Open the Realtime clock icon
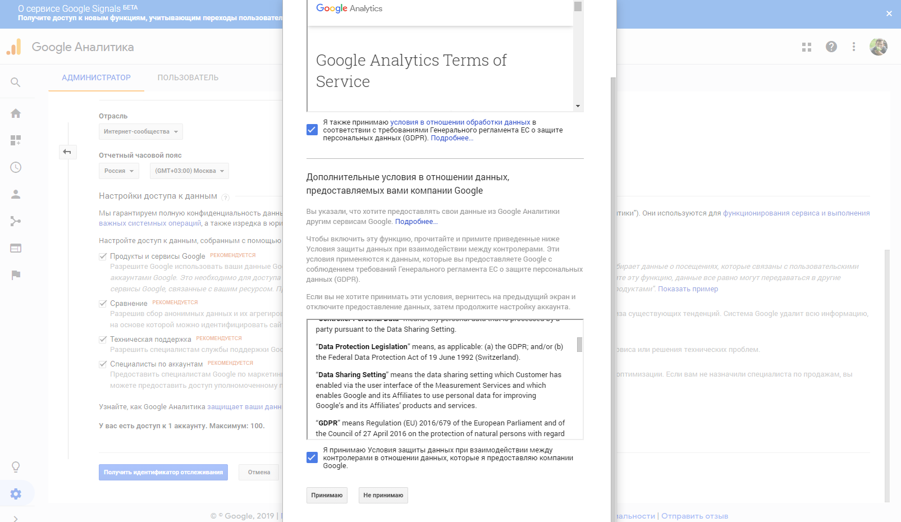Screen dimensions: 901x522 click(16, 167)
